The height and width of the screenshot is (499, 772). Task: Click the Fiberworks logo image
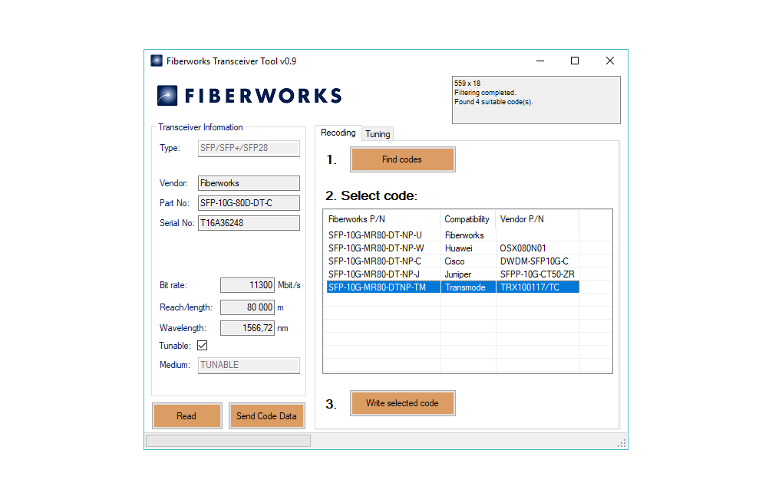249,95
